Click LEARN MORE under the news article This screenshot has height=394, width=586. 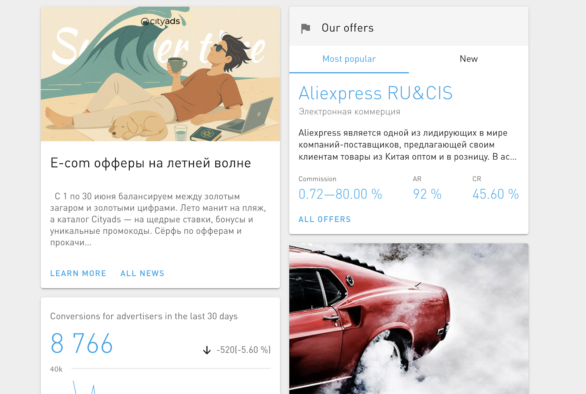78,274
